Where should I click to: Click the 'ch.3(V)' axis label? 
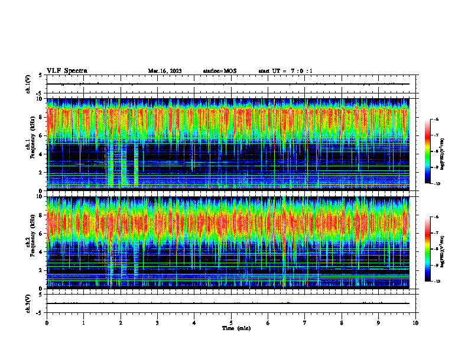28,303
